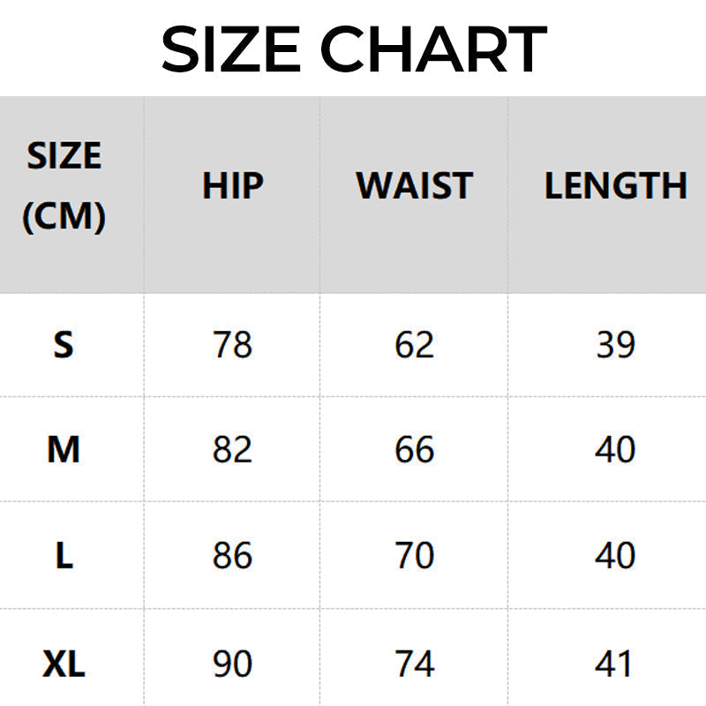Click hip value 78 for size S
This screenshot has width=706, height=706.
point(233,345)
